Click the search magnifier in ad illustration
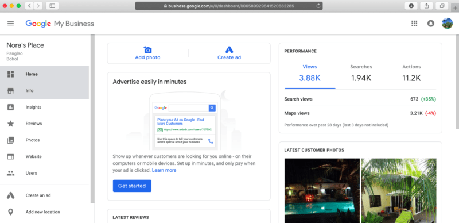This screenshot has height=223, width=459. tap(212, 108)
